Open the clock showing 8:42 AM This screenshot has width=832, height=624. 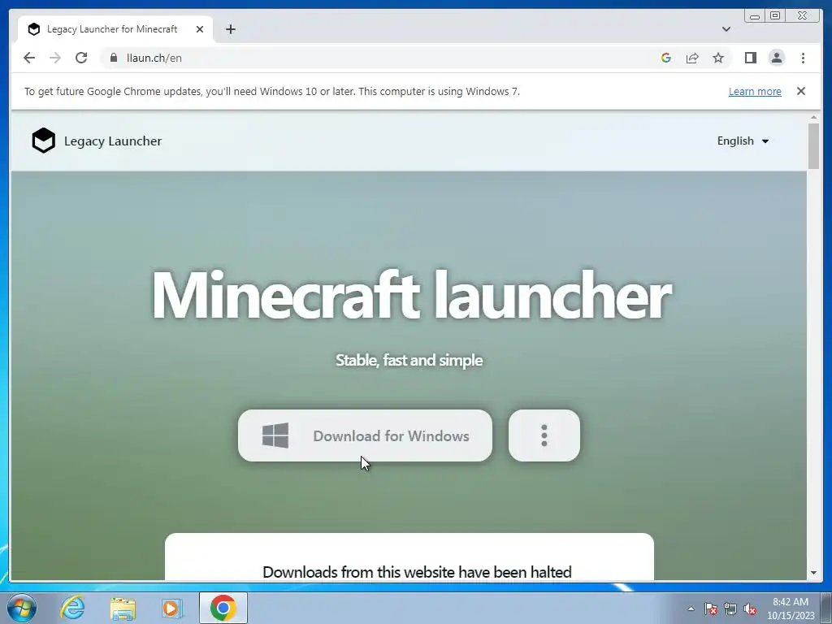791,609
